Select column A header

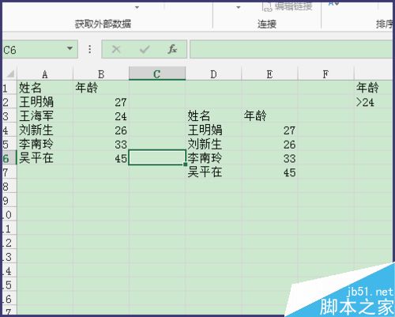click(x=45, y=74)
